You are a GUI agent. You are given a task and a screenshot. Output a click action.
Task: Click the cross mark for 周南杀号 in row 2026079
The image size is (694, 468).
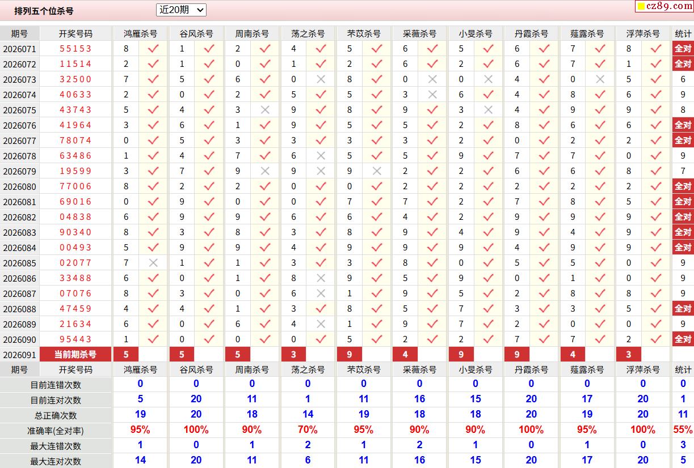click(265, 171)
